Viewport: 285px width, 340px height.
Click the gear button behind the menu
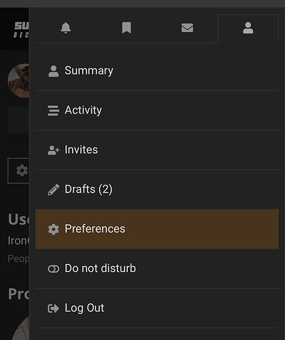[x=18, y=171]
